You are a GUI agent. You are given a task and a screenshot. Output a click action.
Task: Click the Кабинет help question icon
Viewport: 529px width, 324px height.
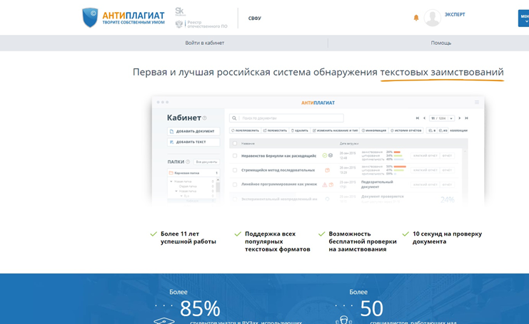204,118
